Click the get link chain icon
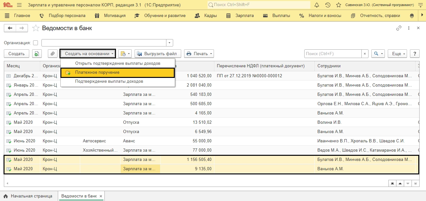Image resolution: width=426 pixels, height=201 pixels. pos(399,28)
